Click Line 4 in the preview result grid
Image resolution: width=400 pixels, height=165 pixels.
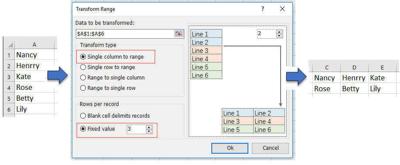269,121
